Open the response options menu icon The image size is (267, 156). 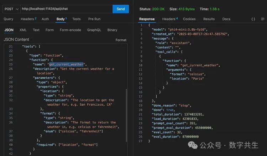pyautogui.click(x=263, y=19)
